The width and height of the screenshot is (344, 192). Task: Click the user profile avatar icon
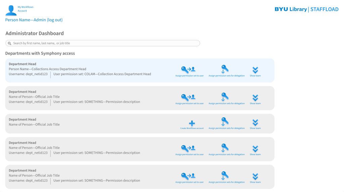coord(11,10)
